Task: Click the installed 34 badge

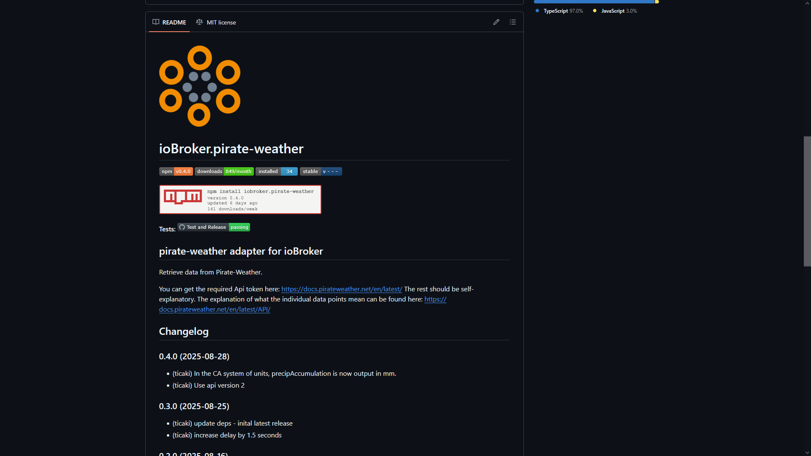Action: click(x=276, y=171)
